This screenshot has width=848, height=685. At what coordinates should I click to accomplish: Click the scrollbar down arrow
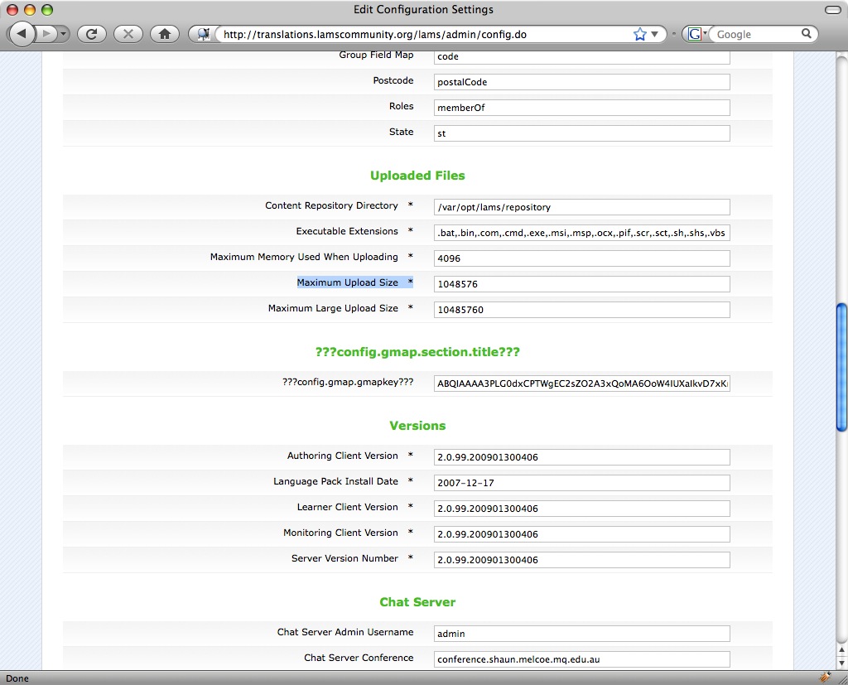pos(841,663)
